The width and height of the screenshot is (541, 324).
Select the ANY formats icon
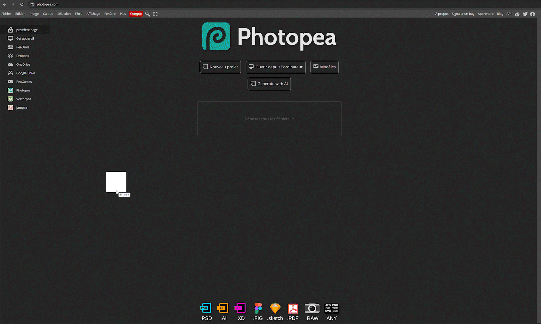click(332, 308)
